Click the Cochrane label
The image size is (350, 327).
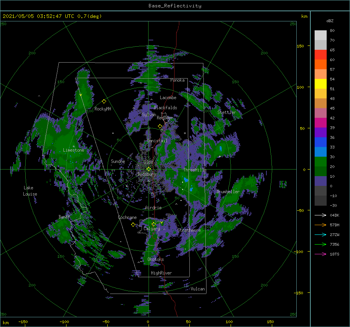[x=127, y=217]
